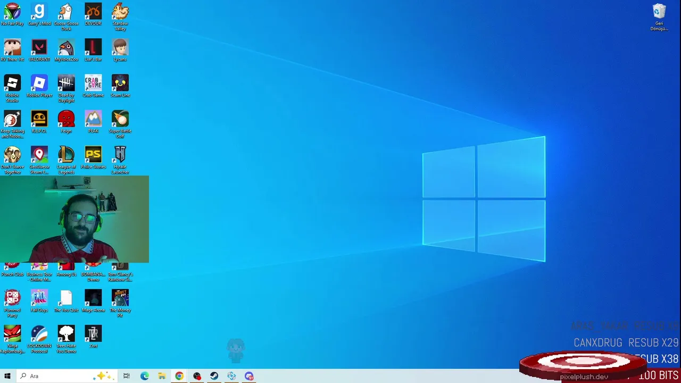Select The You Quiz file icon

point(66,301)
